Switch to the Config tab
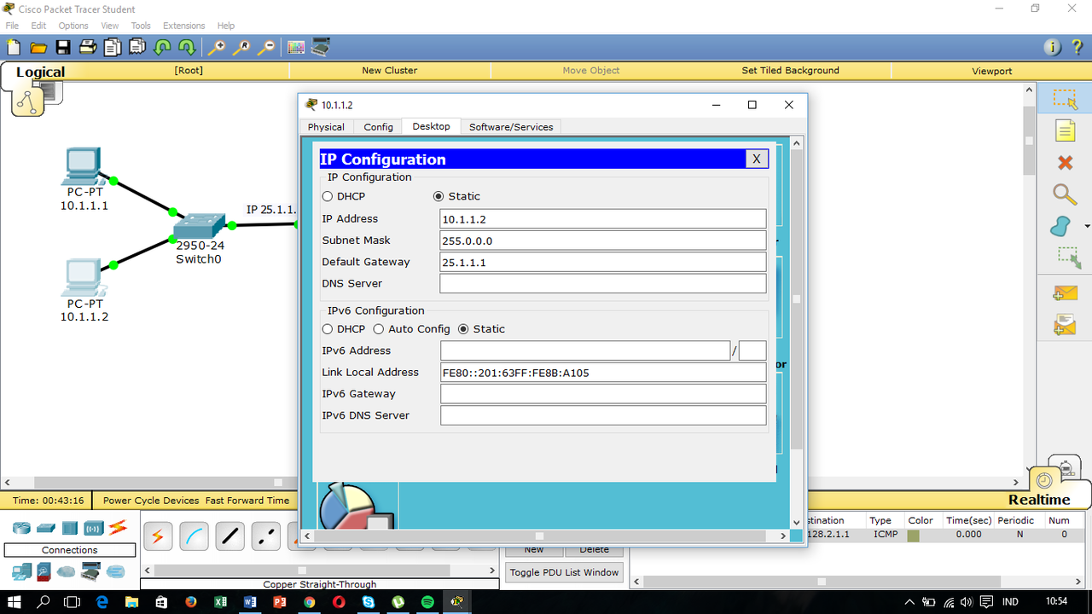The height and width of the screenshot is (614, 1092). 378,127
